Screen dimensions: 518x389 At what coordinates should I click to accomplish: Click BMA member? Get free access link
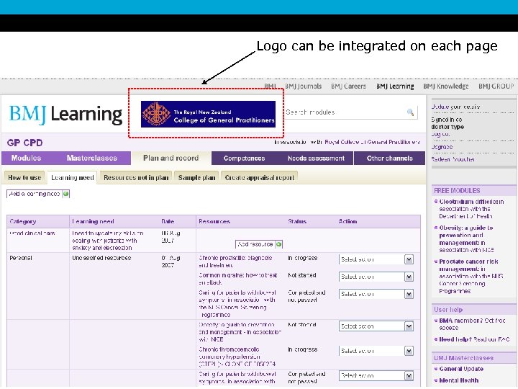pos(472,324)
